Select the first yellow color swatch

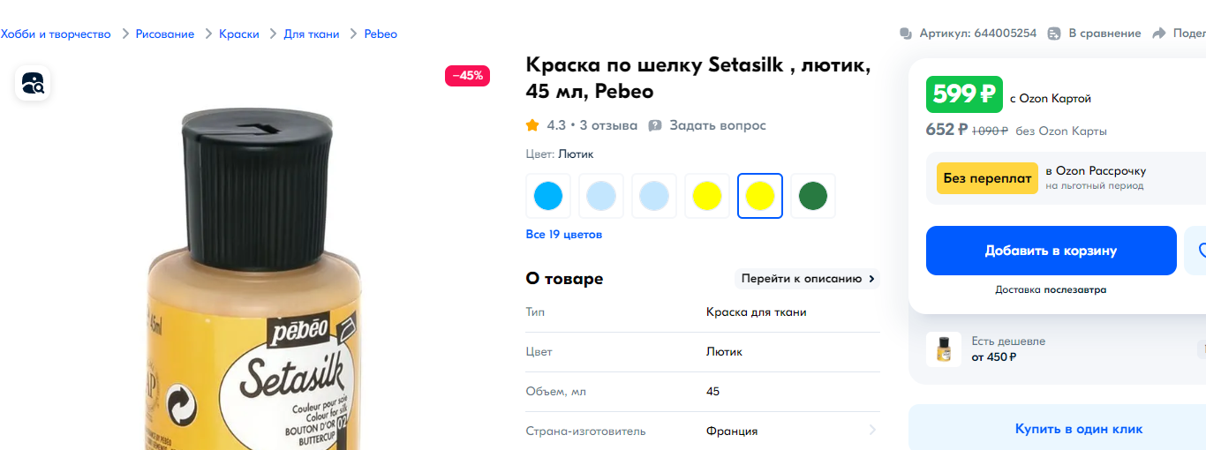pyautogui.click(x=707, y=196)
